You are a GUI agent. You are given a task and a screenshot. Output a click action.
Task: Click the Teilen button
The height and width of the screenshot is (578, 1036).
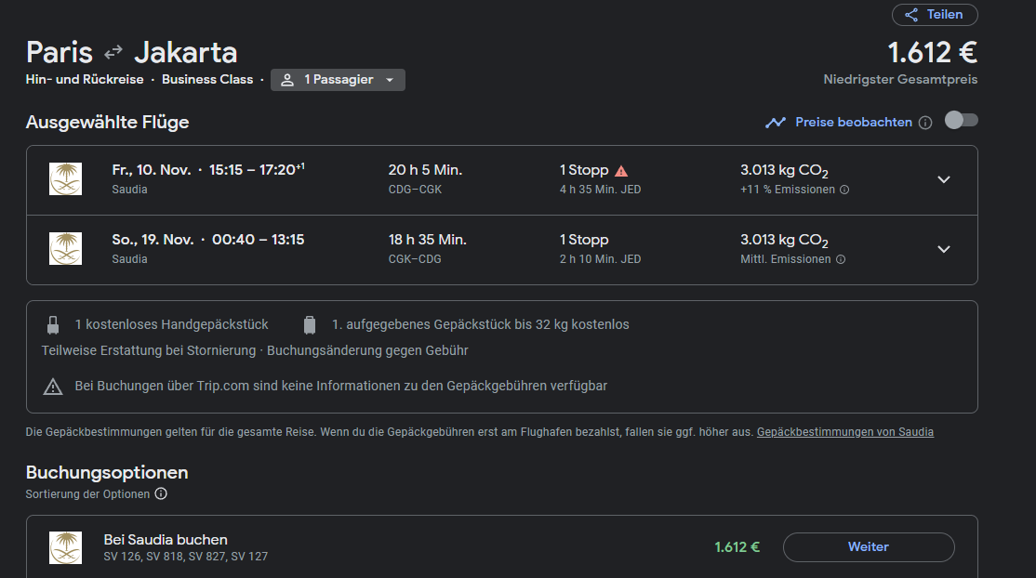pyautogui.click(x=935, y=14)
